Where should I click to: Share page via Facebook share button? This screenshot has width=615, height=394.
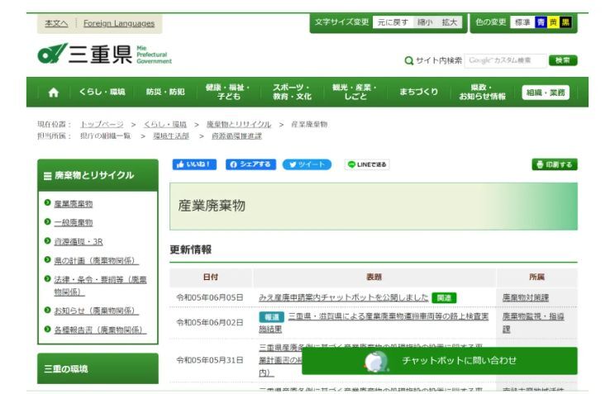249,164
